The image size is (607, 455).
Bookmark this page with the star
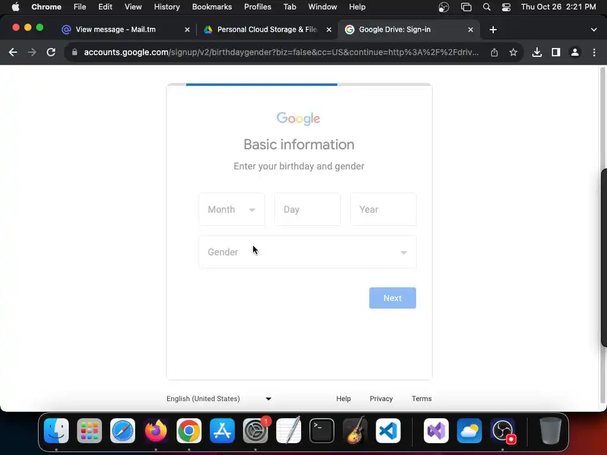[513, 52]
